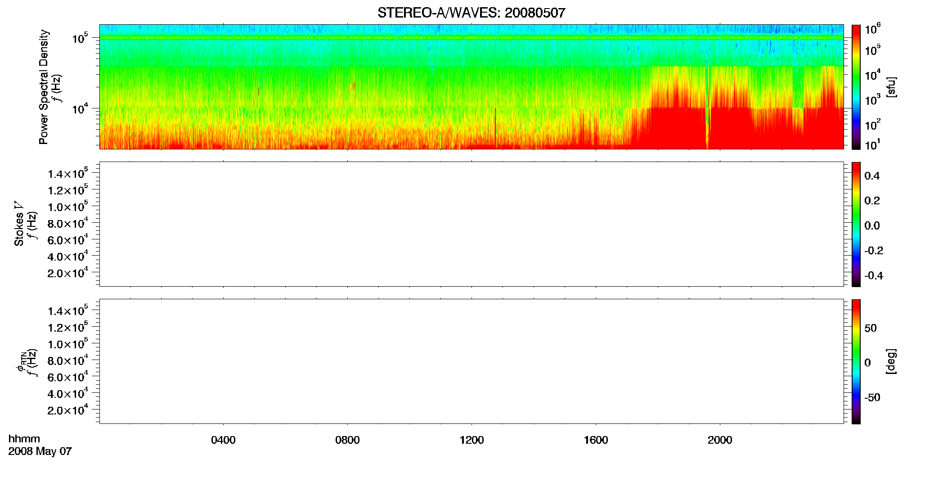The height and width of the screenshot is (486, 943).
Task: Click 1.2×10^5 tick on phi RTN axis
Action: [68, 327]
